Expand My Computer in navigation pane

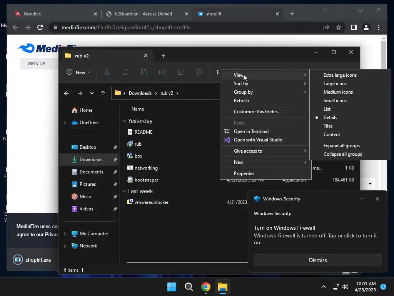pyautogui.click(x=65, y=234)
